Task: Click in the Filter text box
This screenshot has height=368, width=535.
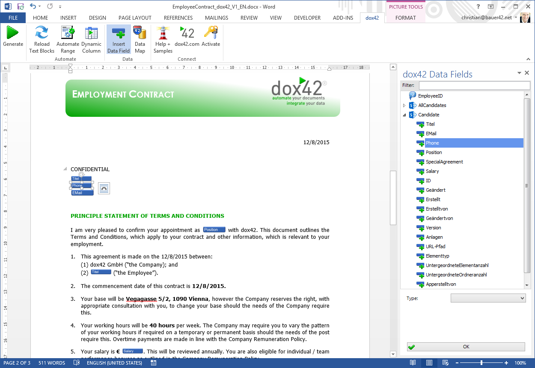Action: point(474,86)
